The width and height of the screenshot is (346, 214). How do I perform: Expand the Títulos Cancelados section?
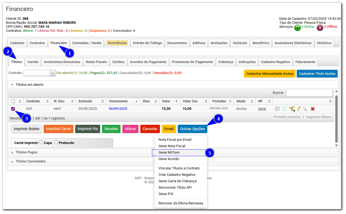31,161
